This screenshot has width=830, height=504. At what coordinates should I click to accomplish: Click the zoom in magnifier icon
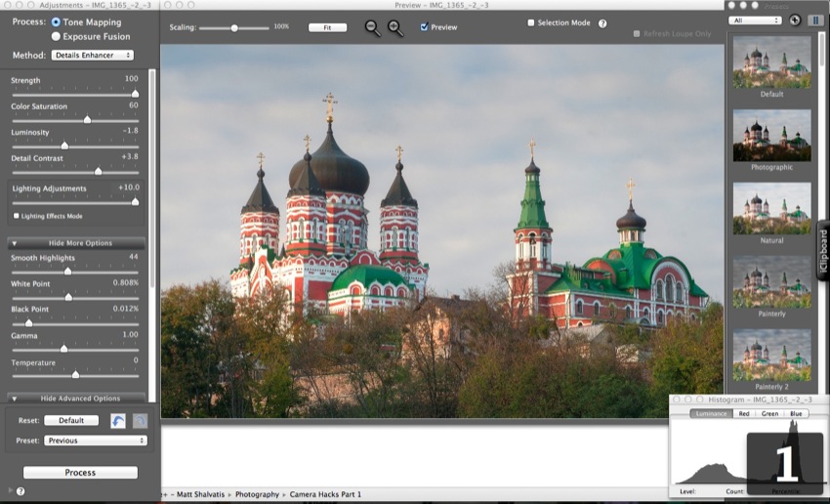click(x=395, y=28)
